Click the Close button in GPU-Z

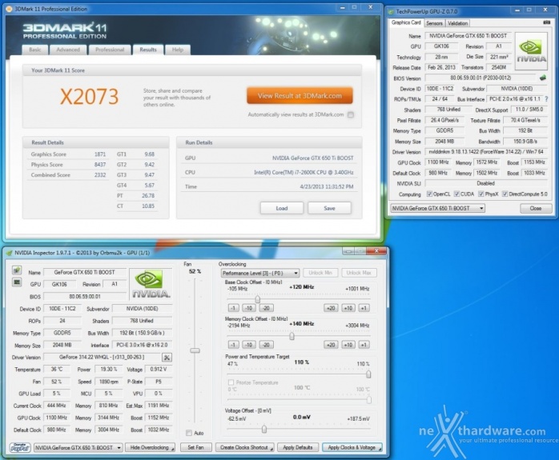coord(536,208)
